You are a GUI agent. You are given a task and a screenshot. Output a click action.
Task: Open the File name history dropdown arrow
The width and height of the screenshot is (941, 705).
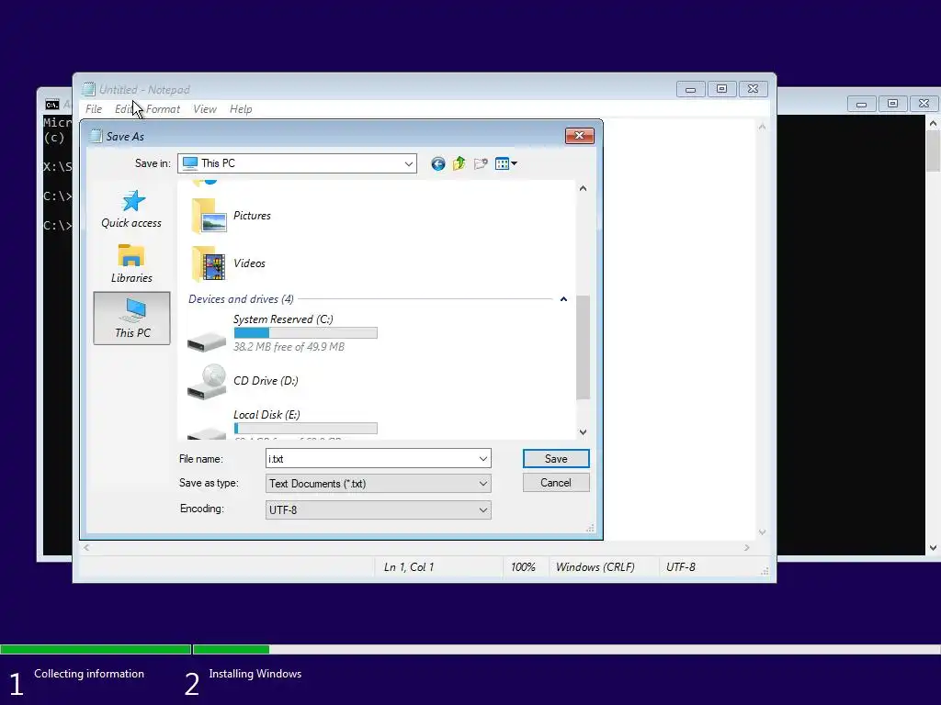click(x=483, y=459)
